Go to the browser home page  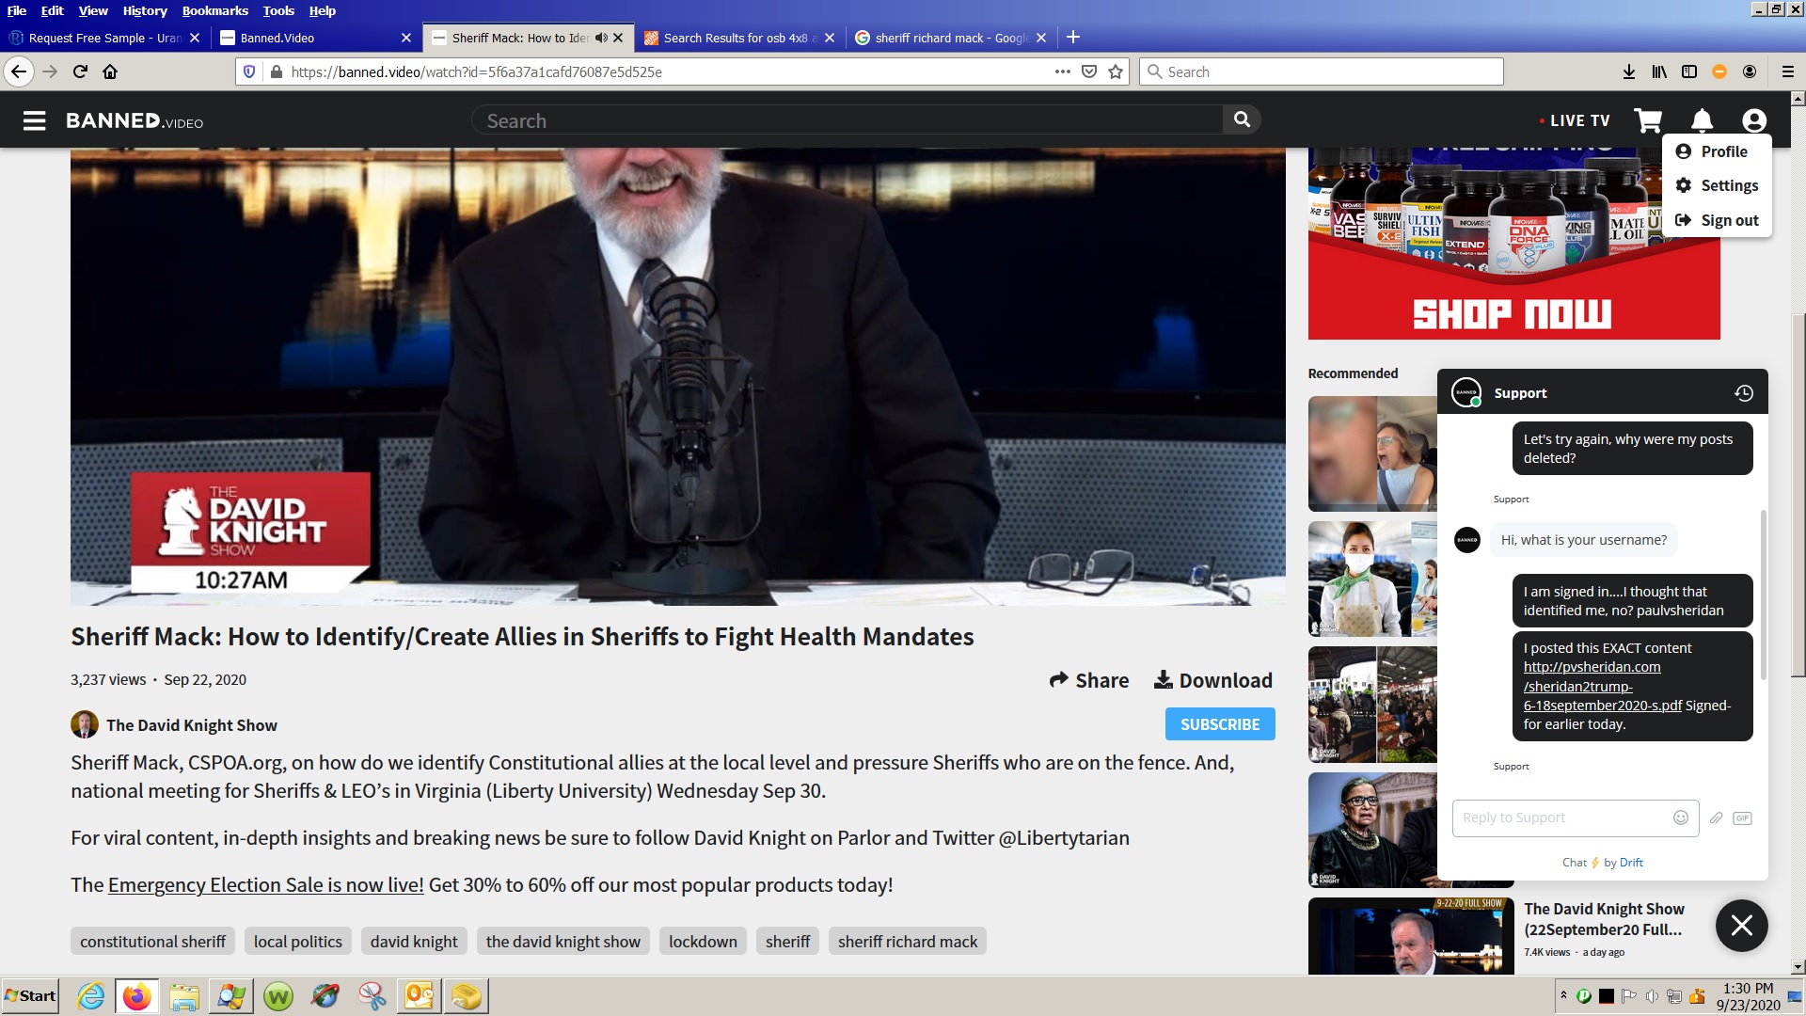[x=110, y=71]
